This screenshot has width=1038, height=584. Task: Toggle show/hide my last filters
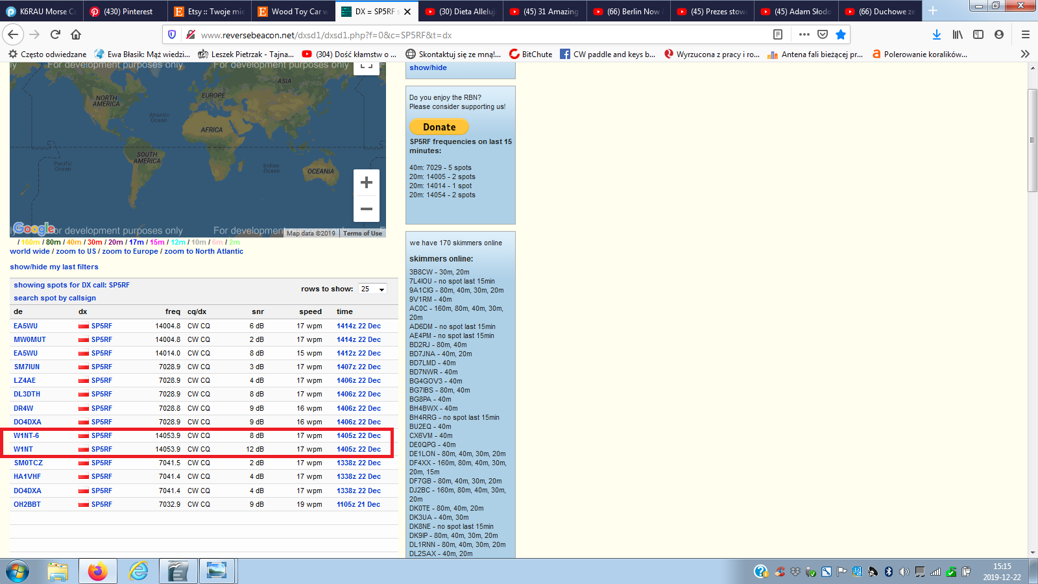54,267
